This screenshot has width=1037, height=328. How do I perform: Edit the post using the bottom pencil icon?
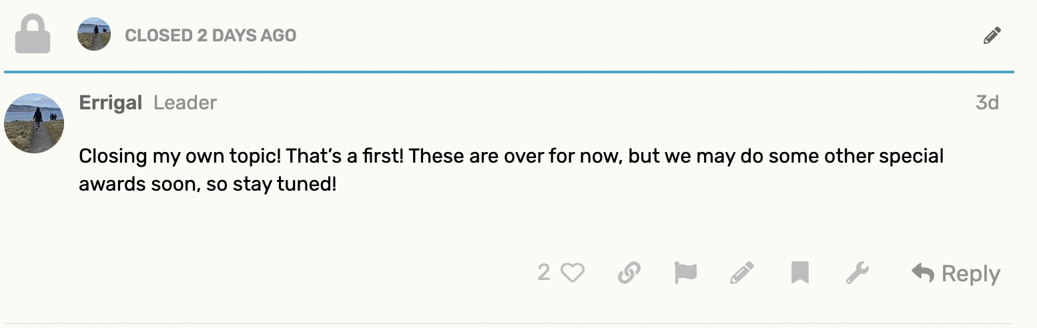coord(742,273)
